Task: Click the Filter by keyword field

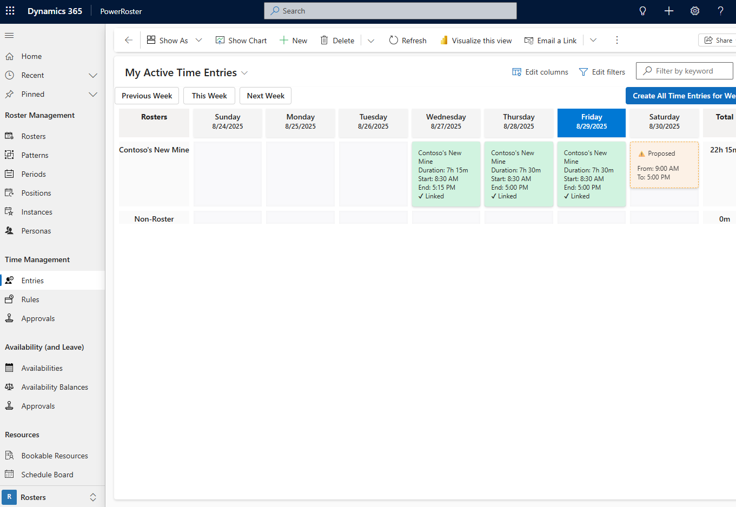Action: coord(685,71)
